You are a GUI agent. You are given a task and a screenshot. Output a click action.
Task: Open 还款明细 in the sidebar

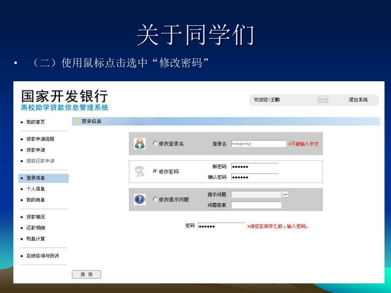coord(36,228)
